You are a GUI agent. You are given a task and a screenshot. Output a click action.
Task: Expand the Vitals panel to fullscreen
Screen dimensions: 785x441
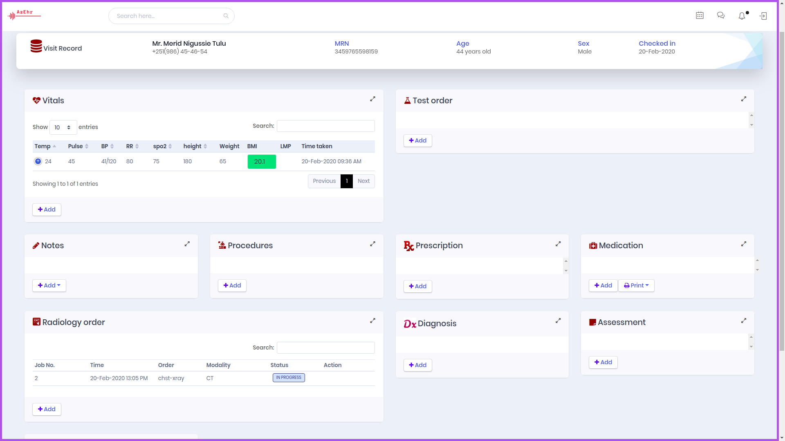(372, 99)
